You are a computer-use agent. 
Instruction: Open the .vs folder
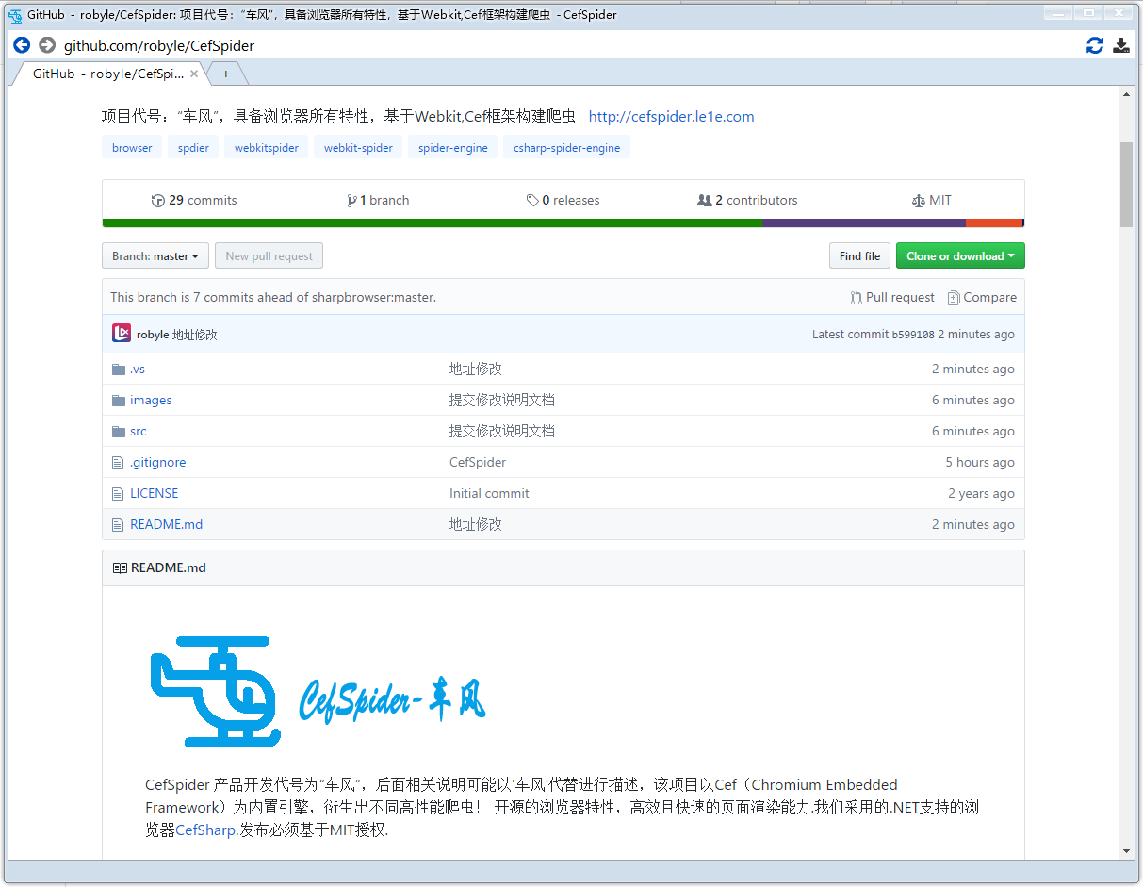click(x=138, y=369)
